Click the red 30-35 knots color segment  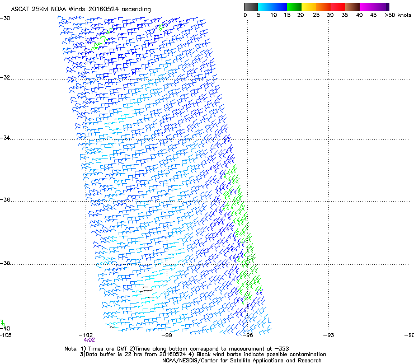point(338,7)
